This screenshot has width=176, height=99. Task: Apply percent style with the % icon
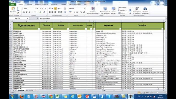74,12
